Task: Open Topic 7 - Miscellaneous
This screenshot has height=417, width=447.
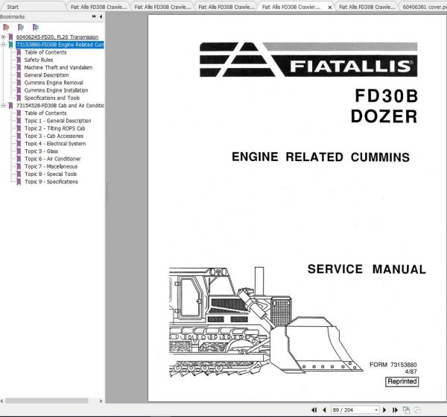Action: pyautogui.click(x=51, y=166)
